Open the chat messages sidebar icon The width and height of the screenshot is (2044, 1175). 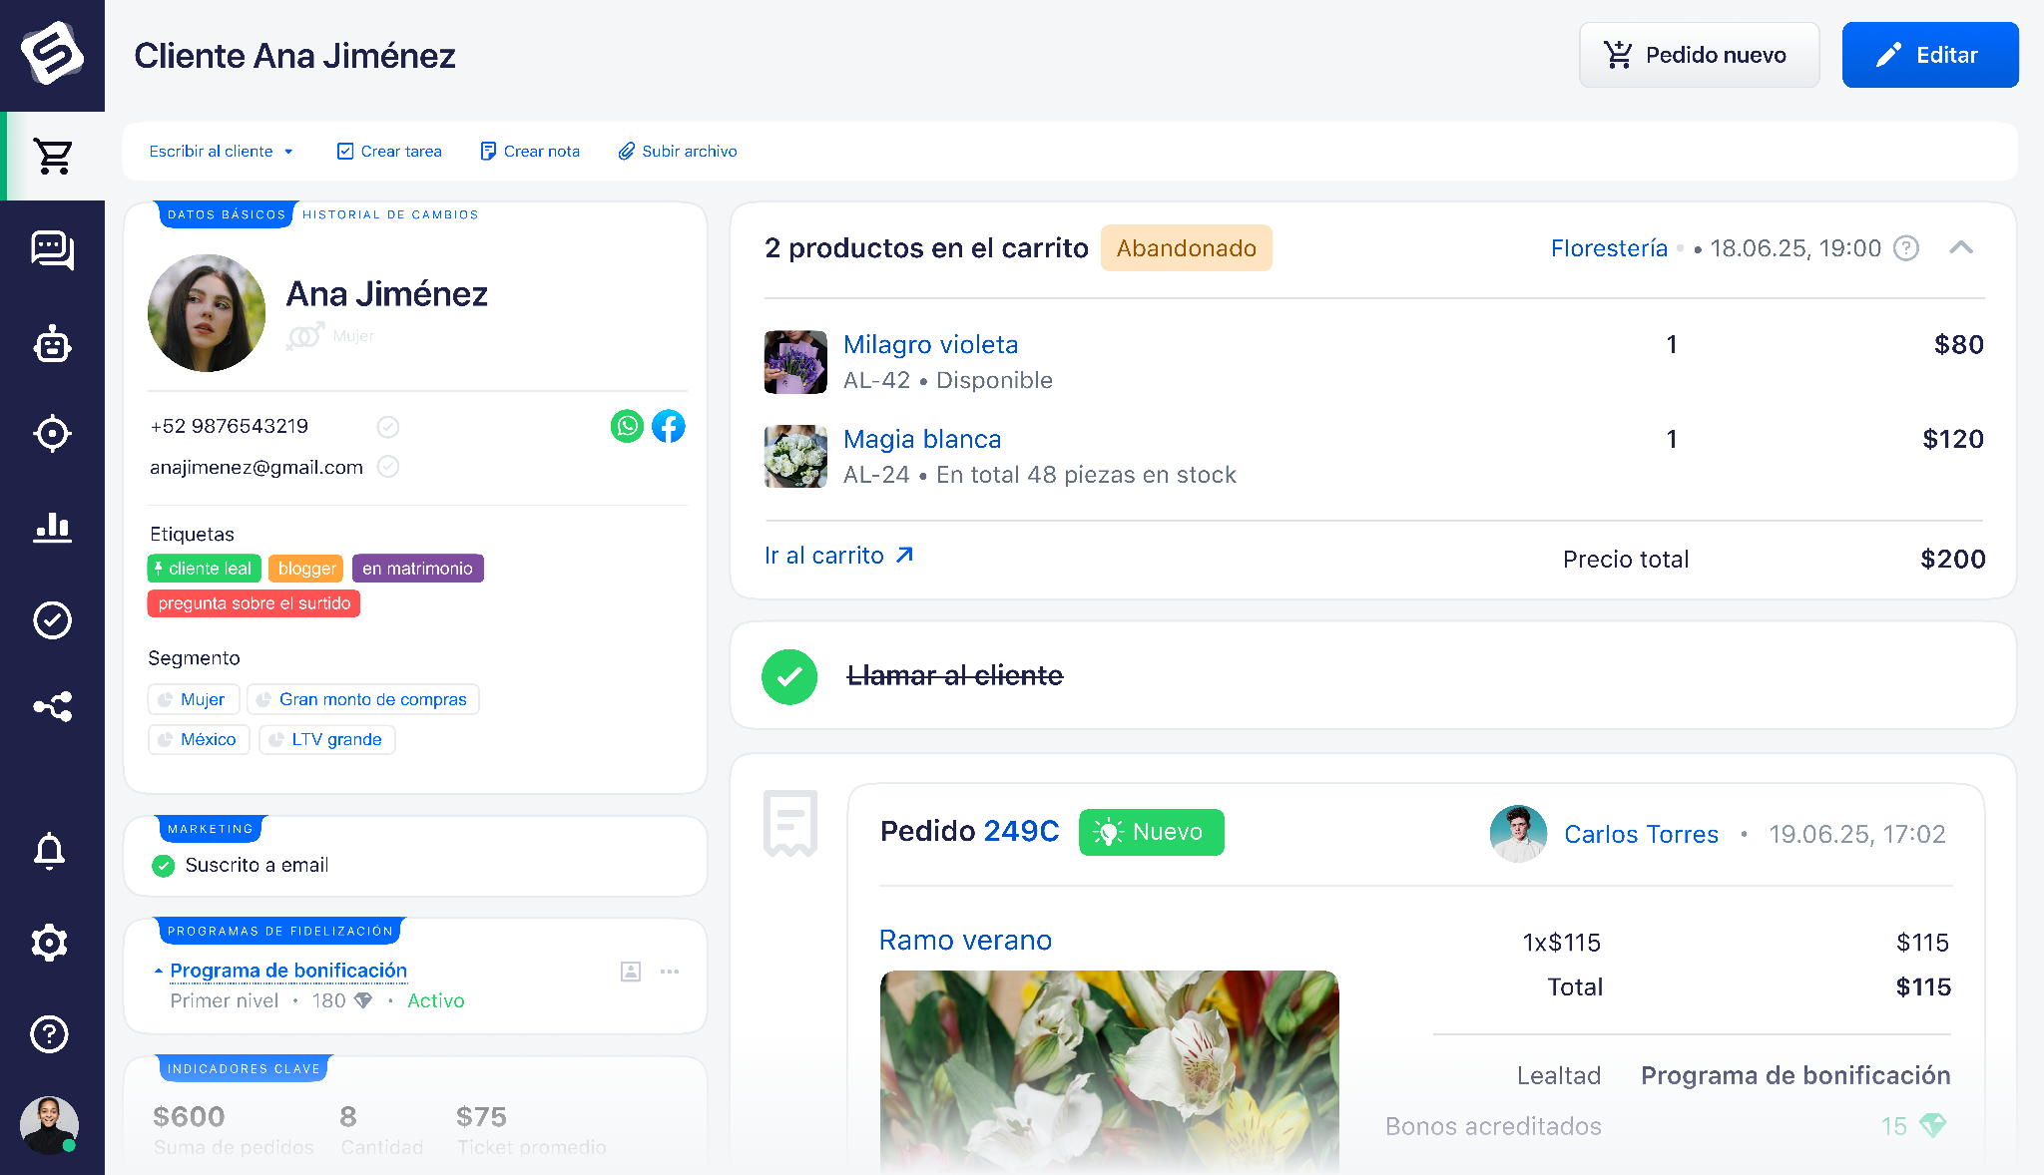53,251
